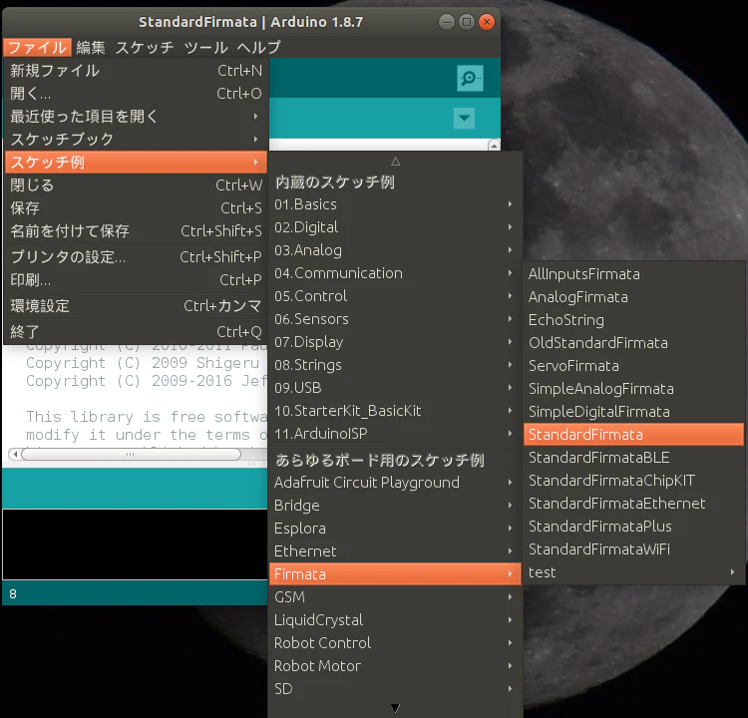Open StandardFirmataEthernet example sketch
This screenshot has width=748, height=718.
coord(633,503)
